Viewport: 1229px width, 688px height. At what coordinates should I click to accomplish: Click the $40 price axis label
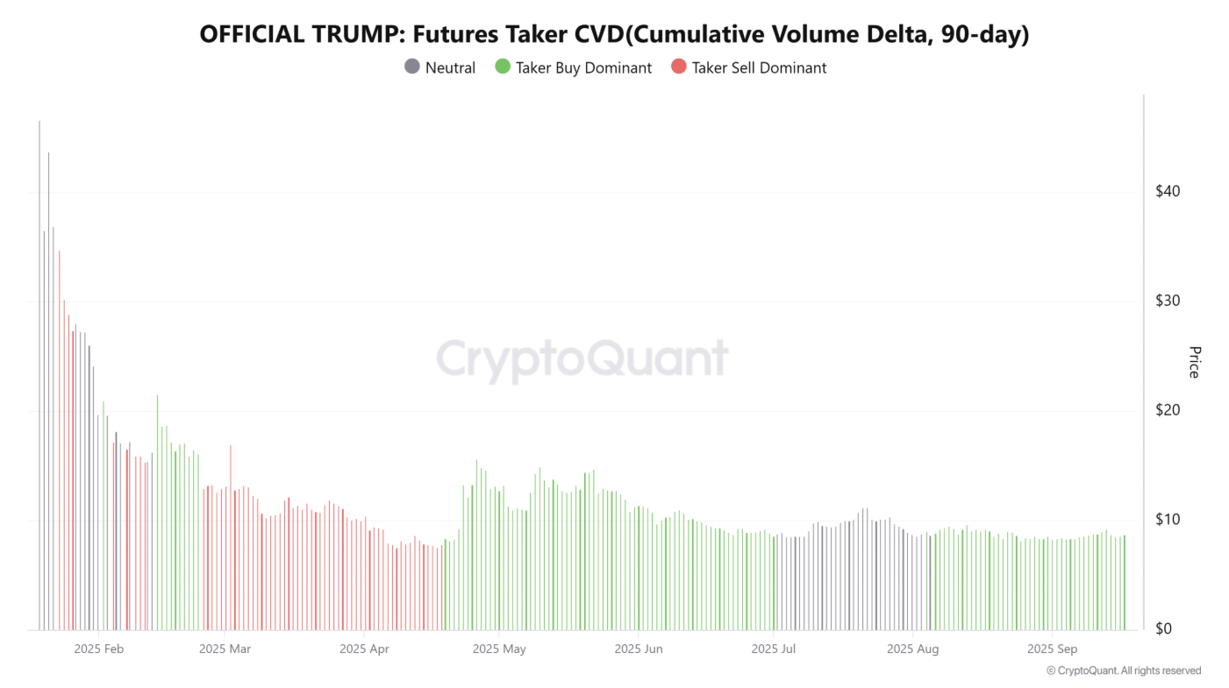click(1168, 191)
